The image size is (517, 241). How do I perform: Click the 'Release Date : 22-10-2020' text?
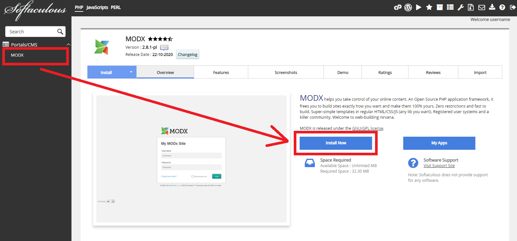149,55
